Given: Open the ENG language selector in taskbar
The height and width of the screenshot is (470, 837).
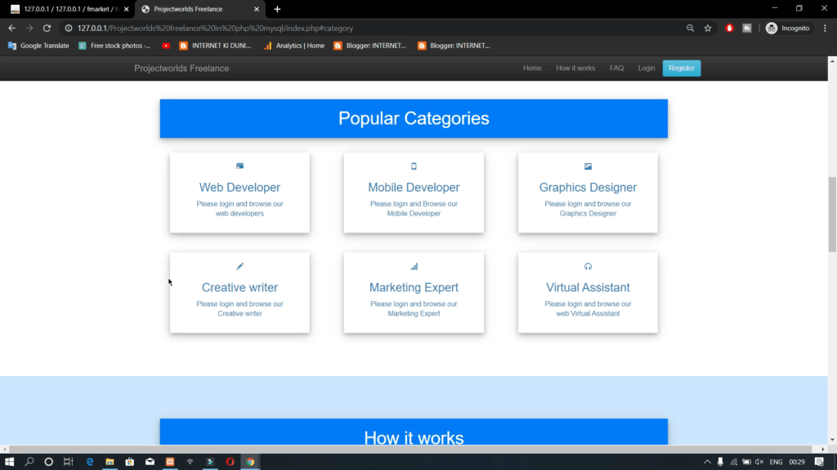Looking at the screenshot, I should point(776,461).
